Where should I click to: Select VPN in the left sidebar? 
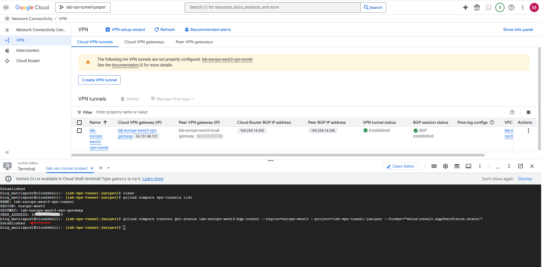coord(36,40)
